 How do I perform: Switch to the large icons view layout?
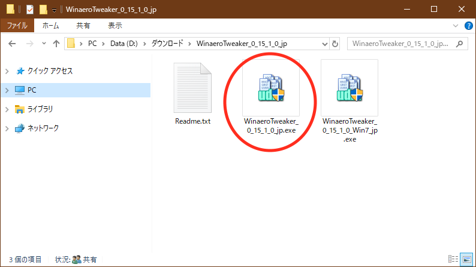(467, 260)
